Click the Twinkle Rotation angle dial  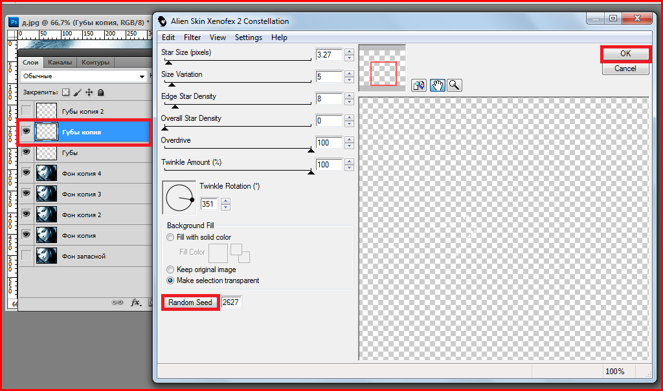179,198
